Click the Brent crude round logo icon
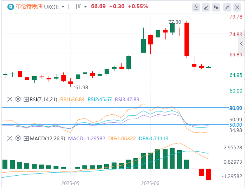This screenshot has width=245, height=188. click(11, 7)
